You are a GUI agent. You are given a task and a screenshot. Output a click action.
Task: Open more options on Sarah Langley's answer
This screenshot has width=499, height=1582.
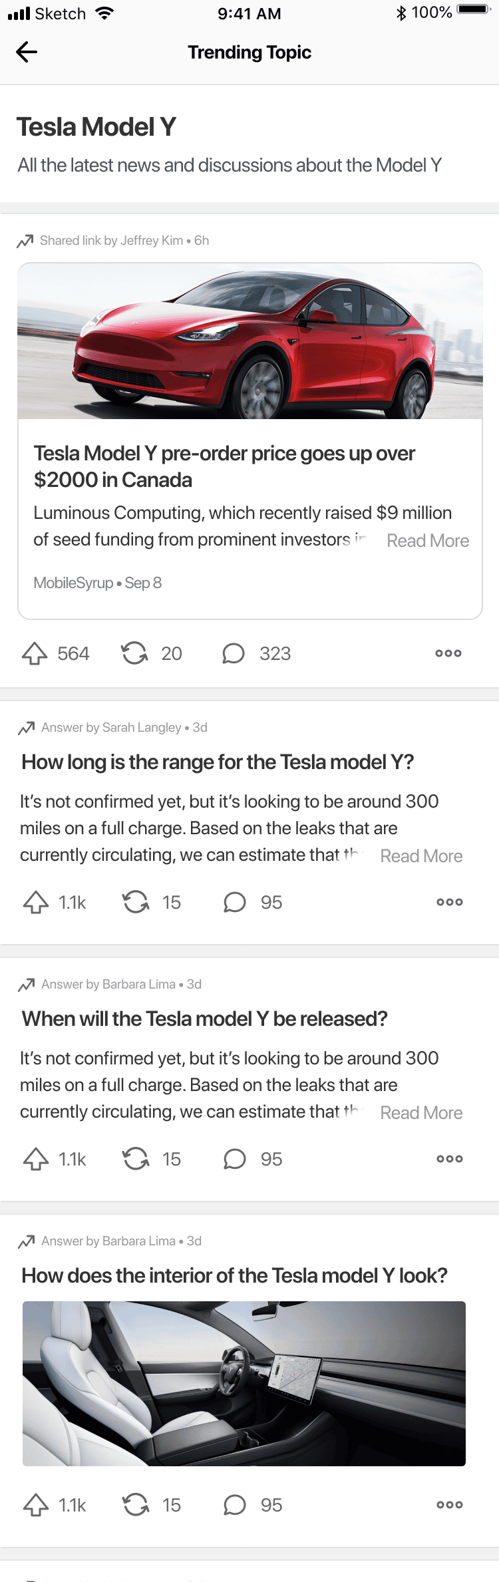coord(450,902)
